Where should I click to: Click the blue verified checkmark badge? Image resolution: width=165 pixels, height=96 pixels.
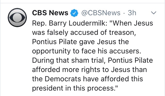point(75,13)
